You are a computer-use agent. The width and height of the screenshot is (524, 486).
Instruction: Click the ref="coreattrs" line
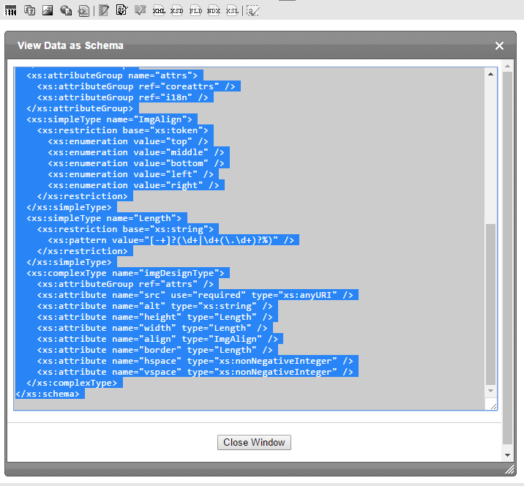pos(136,86)
